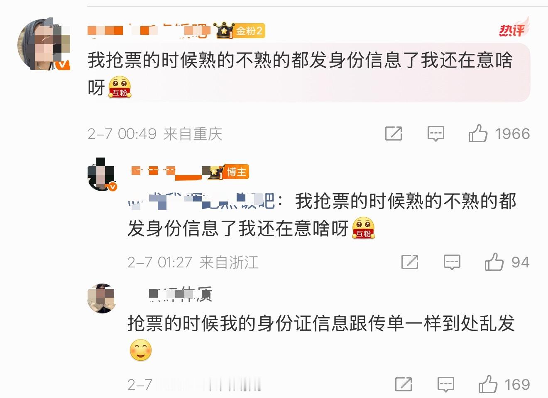Open the third commenter's username
548x398 pixels.
[x=181, y=294]
